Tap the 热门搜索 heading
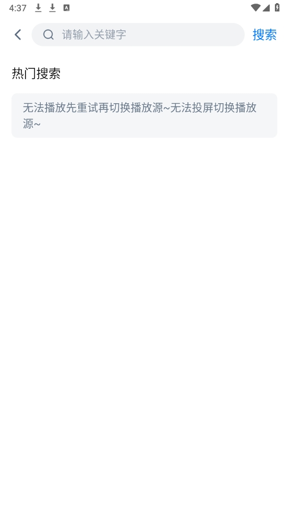 pyautogui.click(x=36, y=74)
